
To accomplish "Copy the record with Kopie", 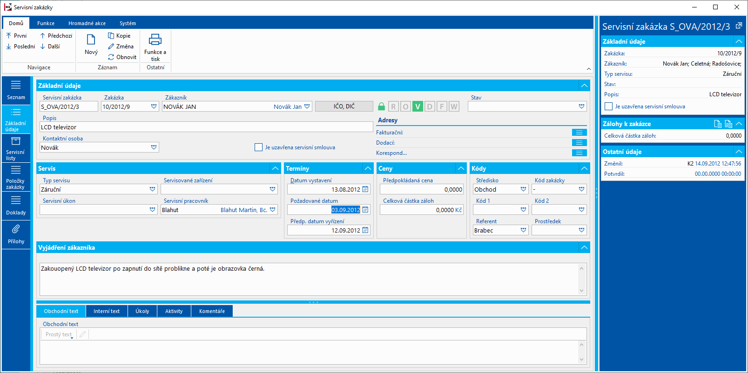I will point(119,36).
